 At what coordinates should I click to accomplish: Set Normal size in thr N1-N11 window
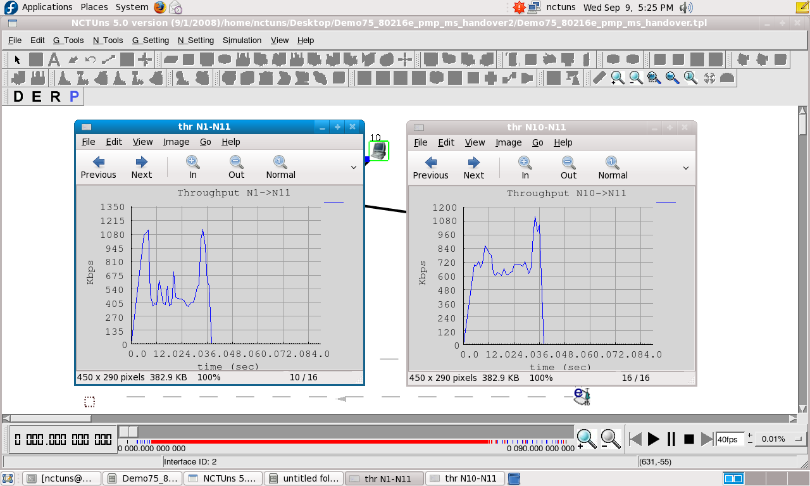click(280, 168)
